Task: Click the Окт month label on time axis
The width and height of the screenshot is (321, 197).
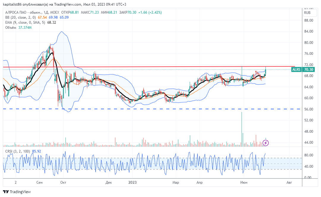Action: point(63,182)
